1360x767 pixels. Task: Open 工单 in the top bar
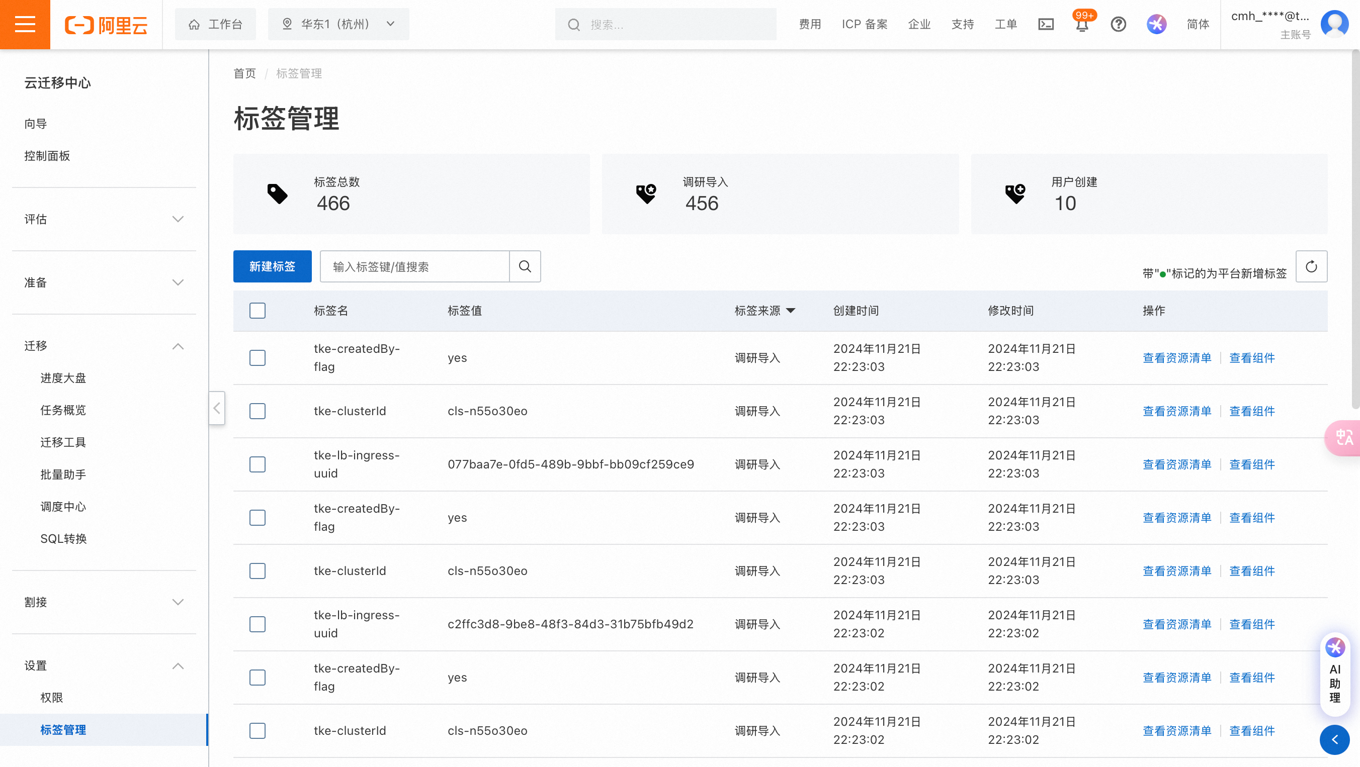point(1006,24)
